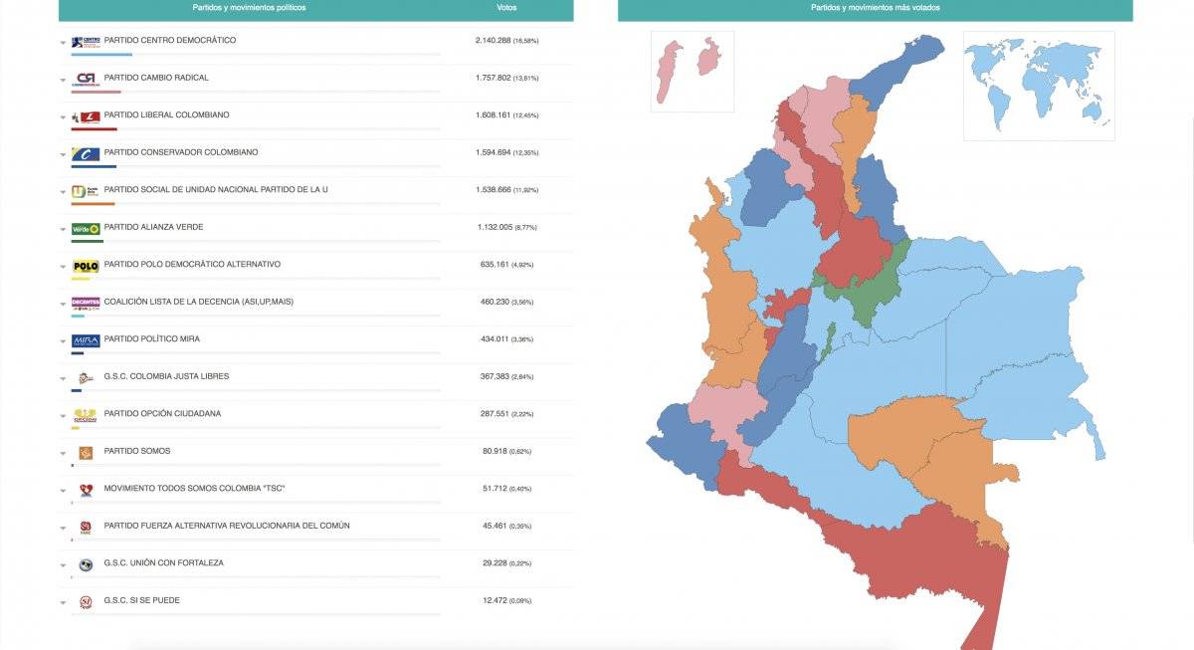Click the Fuerza Alternativa Revolucionaria logo
Viewport: 1194px width, 650px height.
[x=86, y=528]
